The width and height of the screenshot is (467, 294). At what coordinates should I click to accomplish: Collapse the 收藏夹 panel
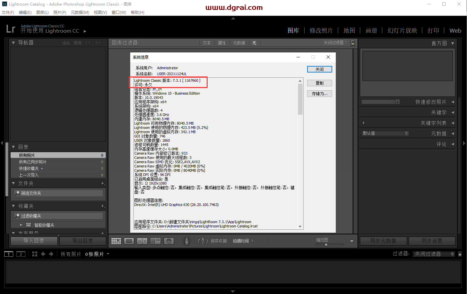click(x=14, y=206)
